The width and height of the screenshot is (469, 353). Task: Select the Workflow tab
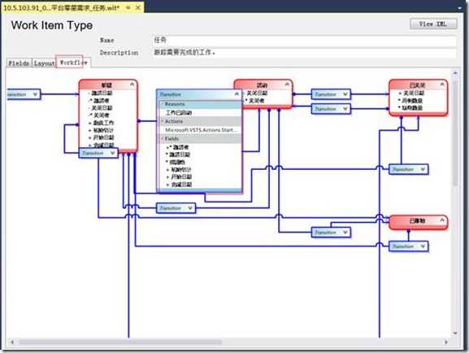point(73,63)
